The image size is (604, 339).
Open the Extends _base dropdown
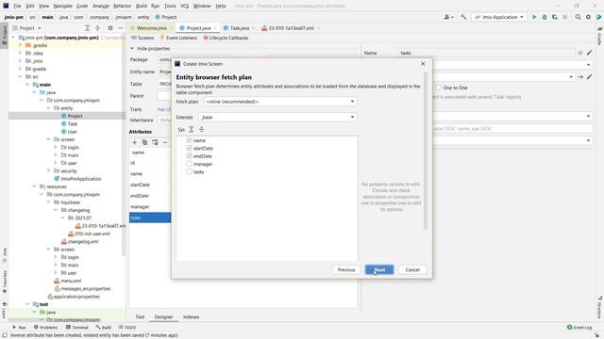point(277,117)
